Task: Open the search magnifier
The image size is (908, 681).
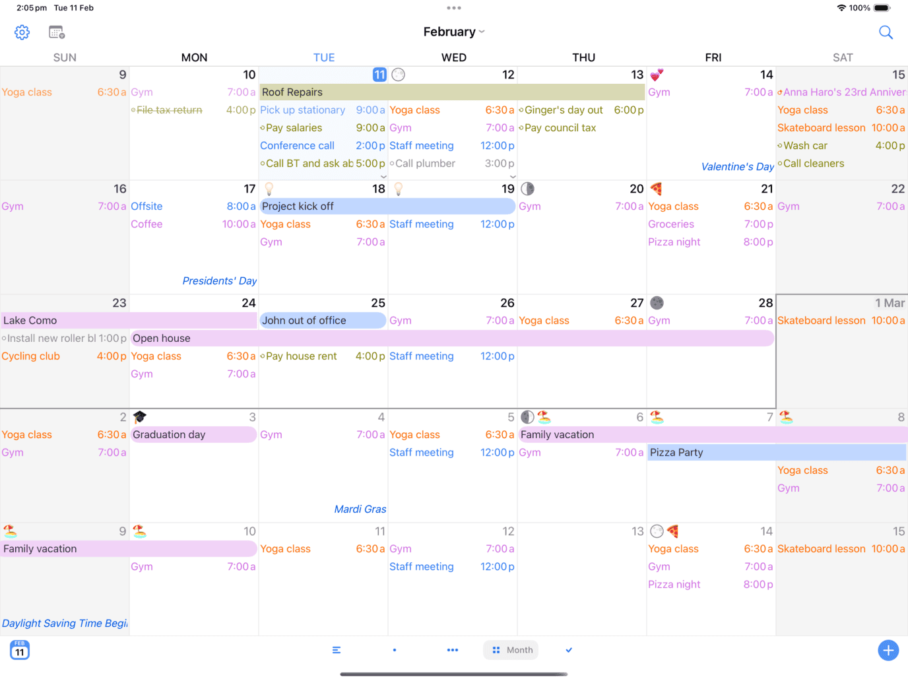Action: pos(886,32)
